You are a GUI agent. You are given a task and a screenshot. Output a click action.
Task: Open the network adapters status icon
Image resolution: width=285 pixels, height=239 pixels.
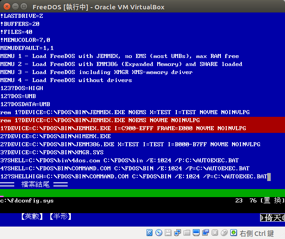177,233
